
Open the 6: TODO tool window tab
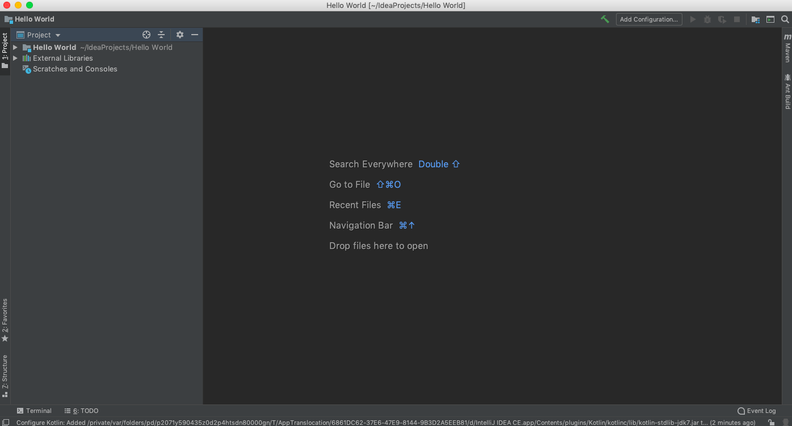pos(81,411)
